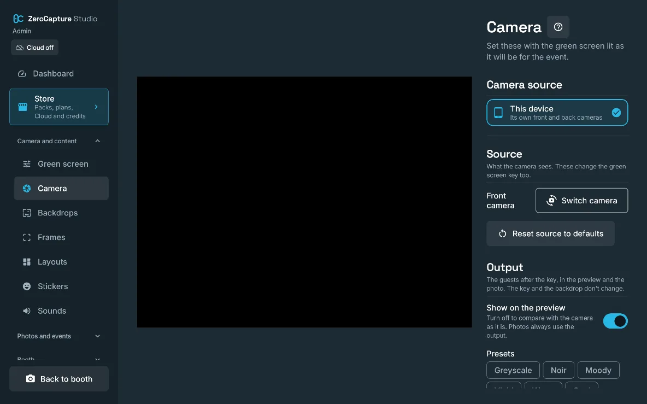Screen dimensions: 647x404
Task: Open the Backdrops section
Action: pos(62,213)
